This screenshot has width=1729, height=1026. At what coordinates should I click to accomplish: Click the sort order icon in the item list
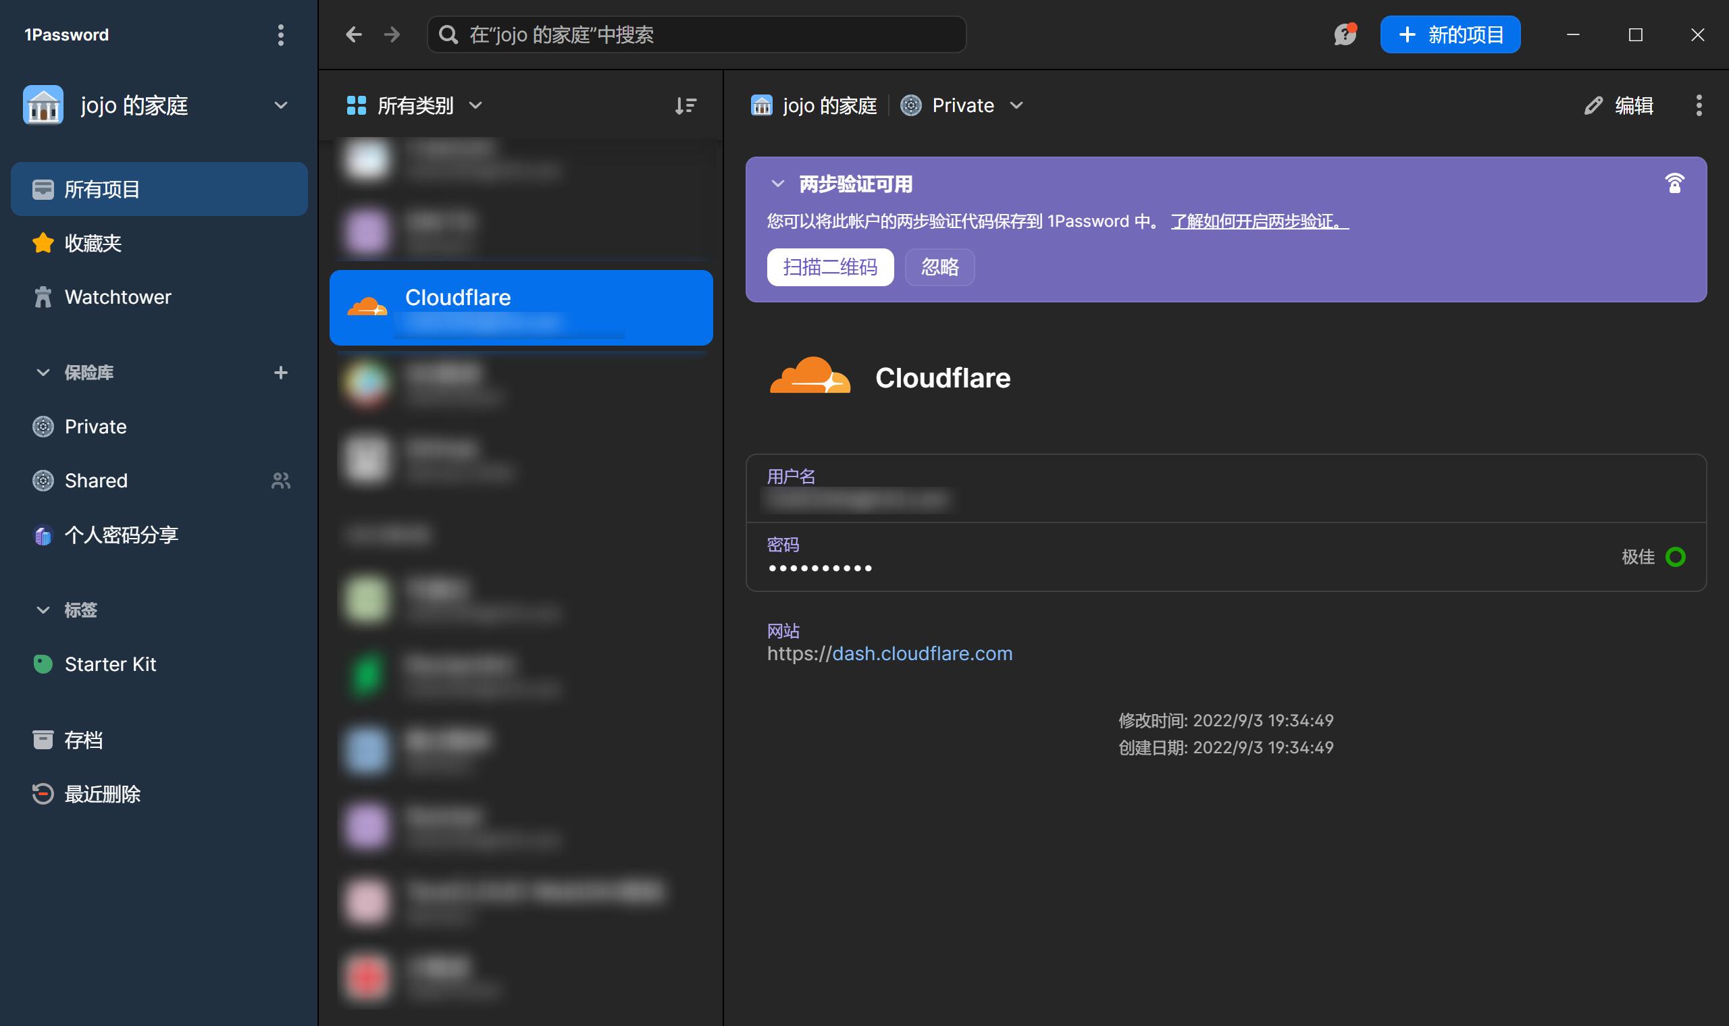685,105
